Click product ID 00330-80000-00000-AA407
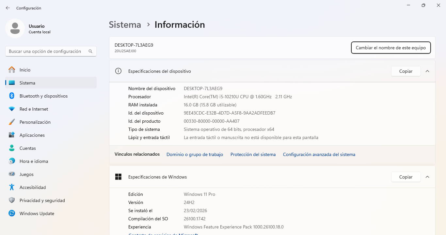 pos(212,121)
